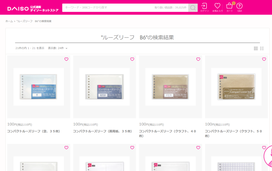Switch to list view layout
Image resolution: width=272 pixels, height=171 pixels.
[262, 49]
